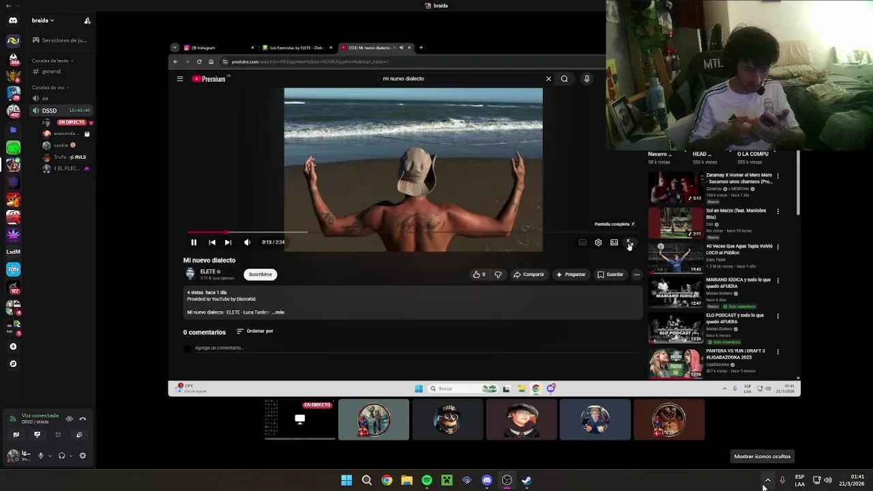Open the general text channel
This screenshot has width=873, height=491.
click(x=60, y=72)
